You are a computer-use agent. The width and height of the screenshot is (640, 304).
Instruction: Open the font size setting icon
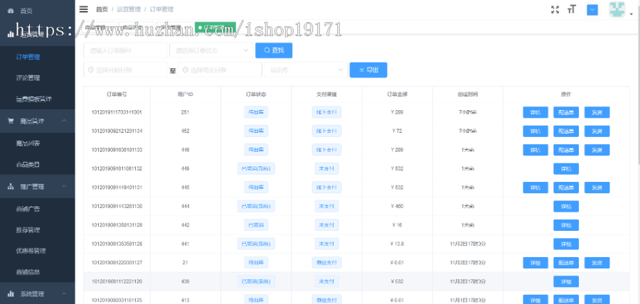tap(571, 9)
